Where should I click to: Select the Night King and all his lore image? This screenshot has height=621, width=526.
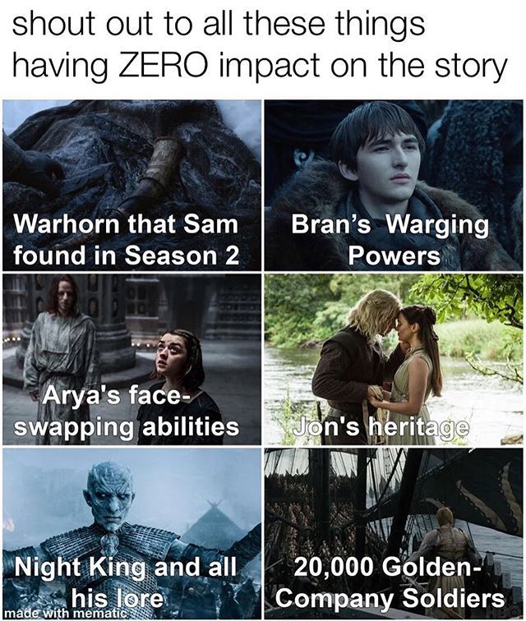[132, 533]
